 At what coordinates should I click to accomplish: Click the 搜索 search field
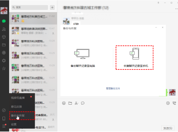pos(30,8)
